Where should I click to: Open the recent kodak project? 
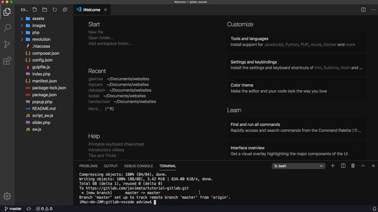94,96
